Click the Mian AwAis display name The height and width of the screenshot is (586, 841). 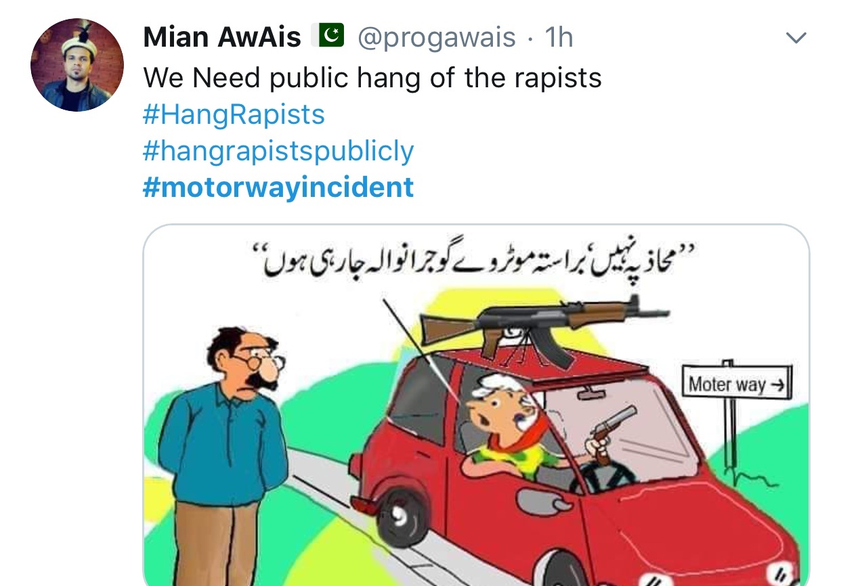[x=222, y=37]
